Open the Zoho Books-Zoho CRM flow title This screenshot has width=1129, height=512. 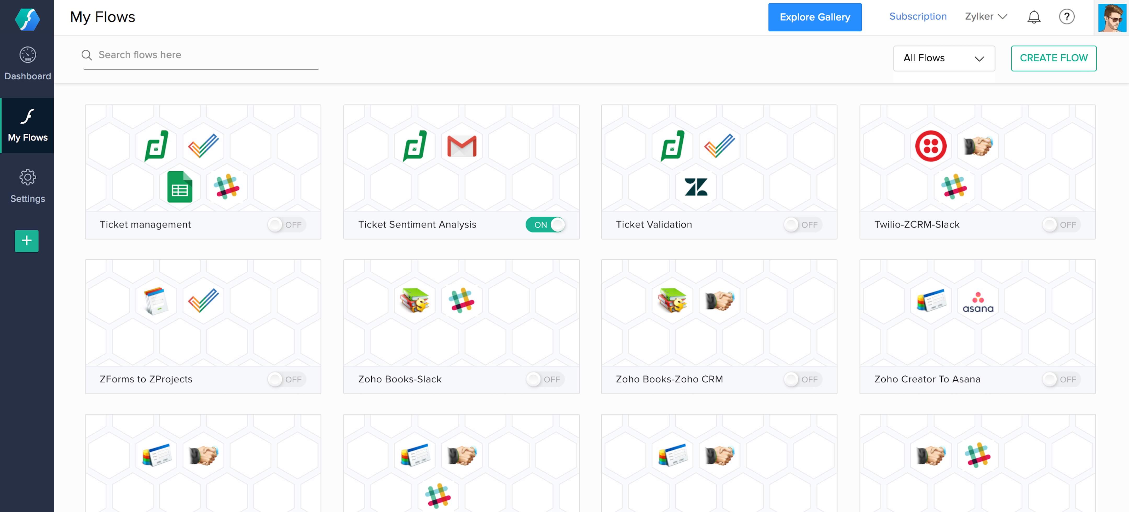pos(669,379)
